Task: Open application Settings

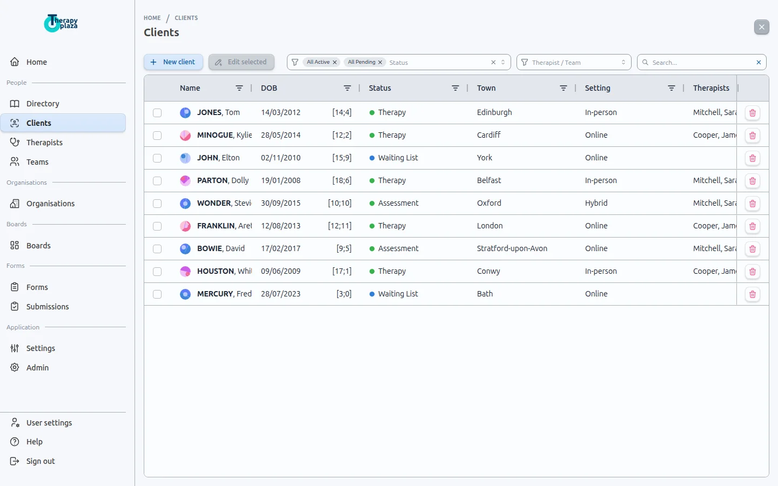Action: [63, 348]
